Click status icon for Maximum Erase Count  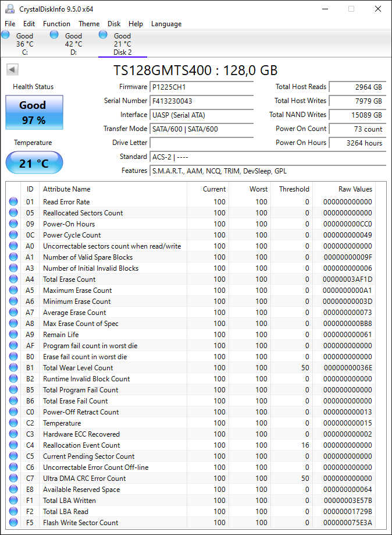[x=13, y=290]
